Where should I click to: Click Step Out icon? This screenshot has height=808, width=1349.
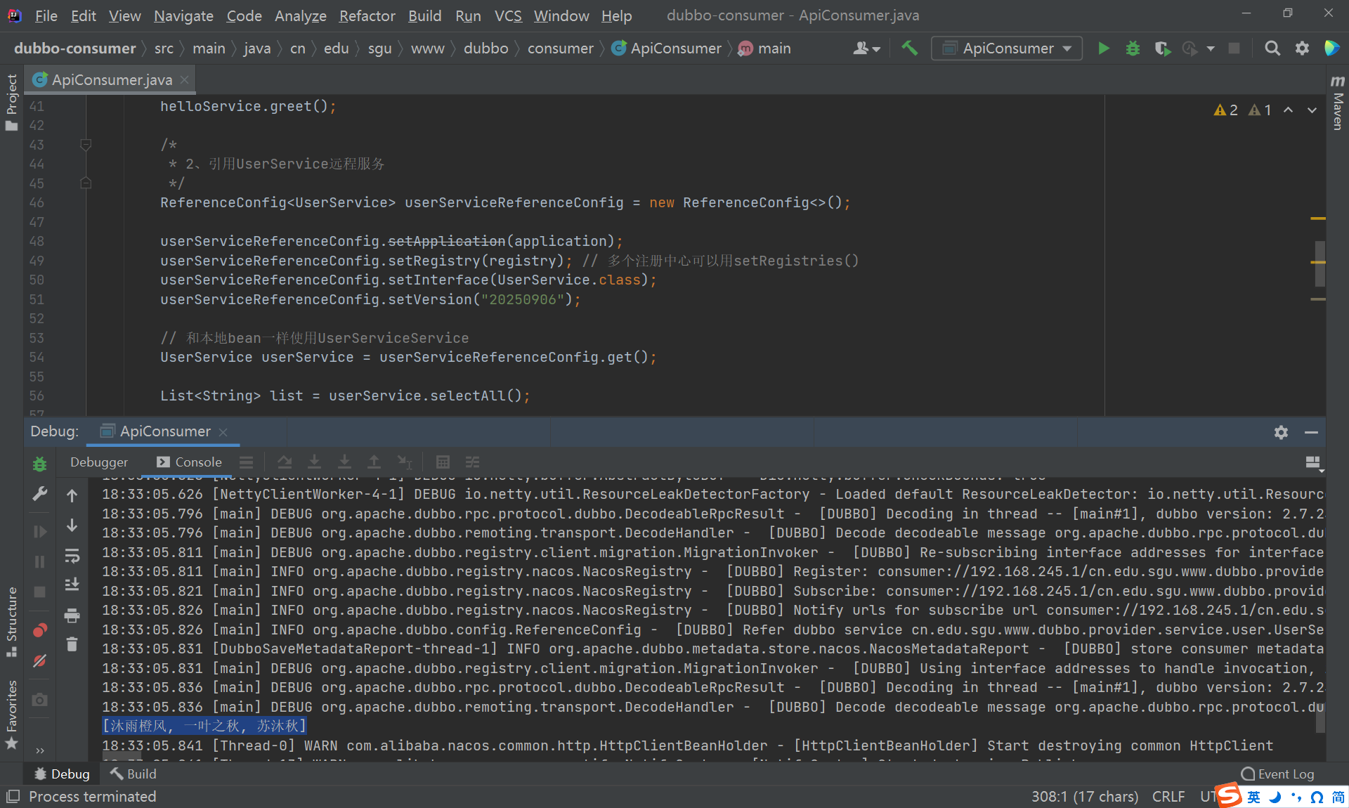374,462
